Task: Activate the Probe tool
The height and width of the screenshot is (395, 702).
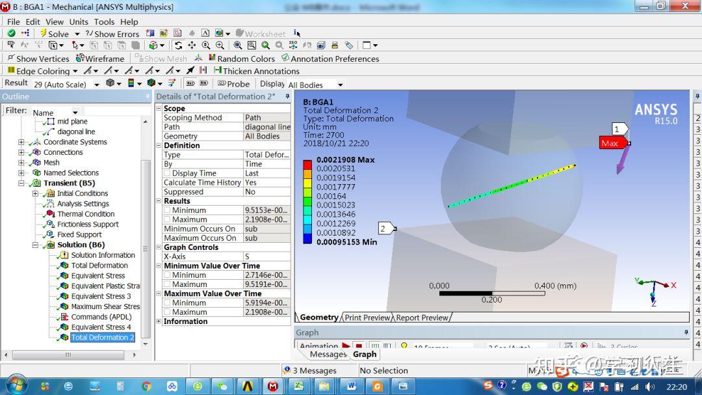Action: click(234, 85)
